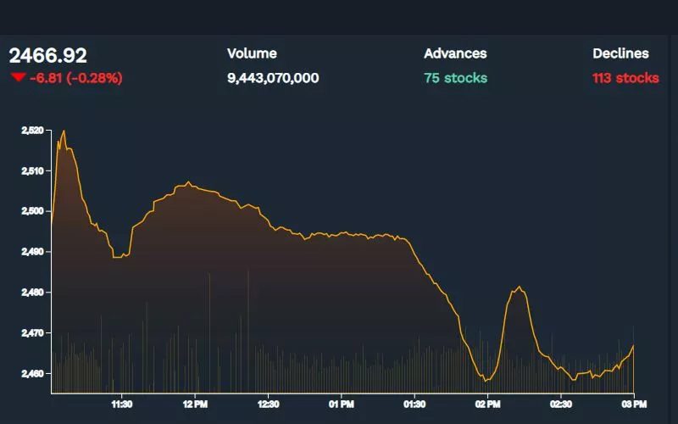Click the 01 PM time axis marker
This screenshot has width=678, height=424.
342,404
